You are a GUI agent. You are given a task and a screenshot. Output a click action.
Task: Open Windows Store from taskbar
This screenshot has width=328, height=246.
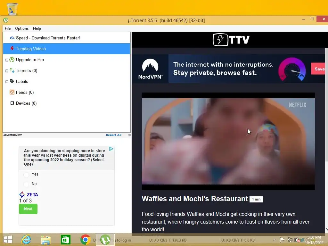(65, 240)
